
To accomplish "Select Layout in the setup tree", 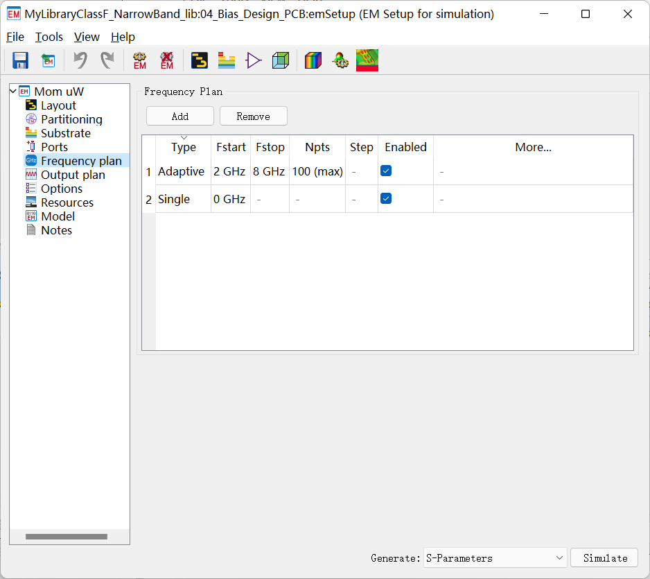I will coord(58,105).
